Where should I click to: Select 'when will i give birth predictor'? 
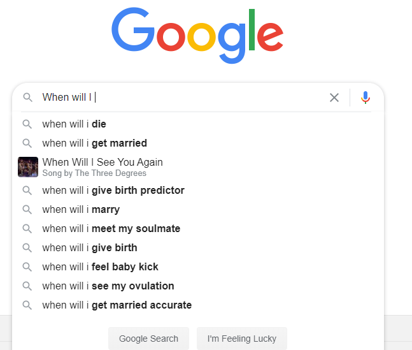click(113, 191)
